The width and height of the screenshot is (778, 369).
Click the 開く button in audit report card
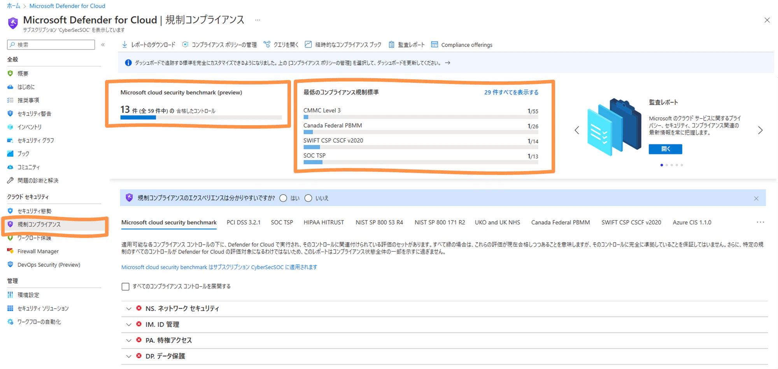(x=665, y=149)
